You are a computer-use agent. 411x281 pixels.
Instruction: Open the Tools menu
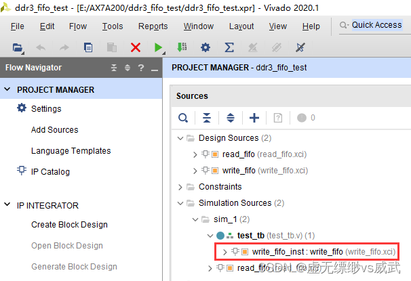coord(113,26)
